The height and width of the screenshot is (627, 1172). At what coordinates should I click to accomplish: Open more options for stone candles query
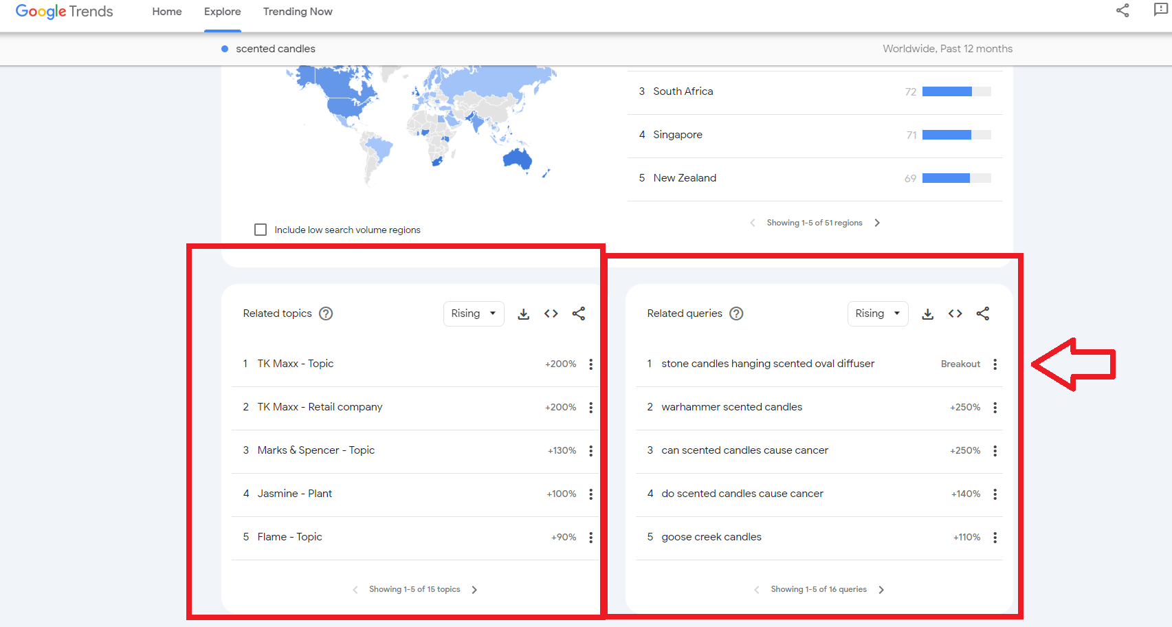click(995, 364)
